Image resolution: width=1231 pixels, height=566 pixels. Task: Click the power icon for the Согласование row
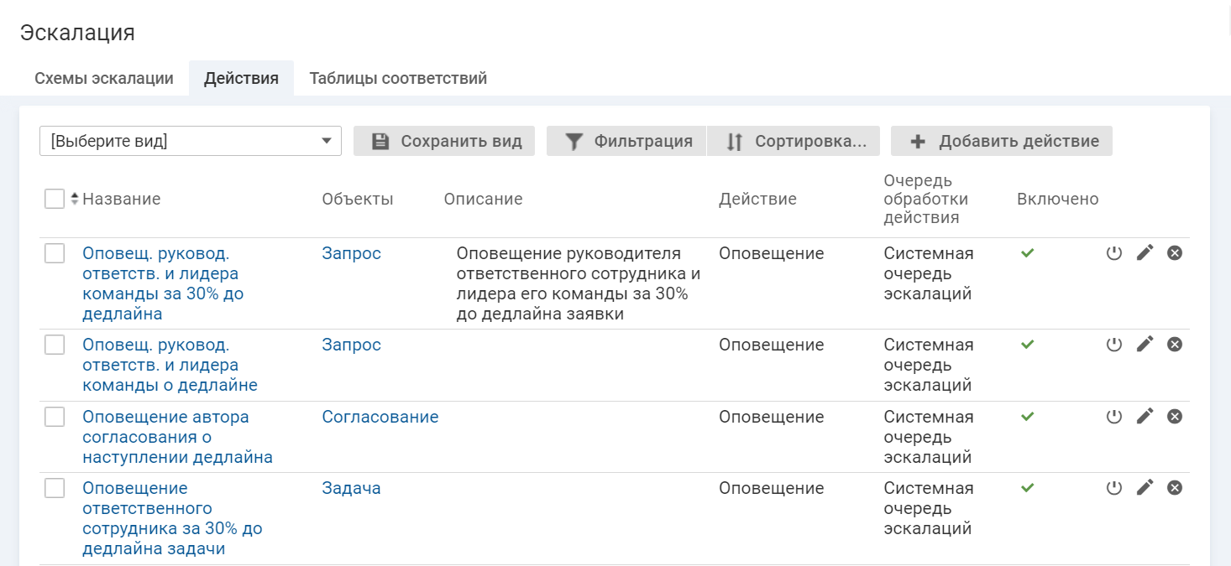[x=1114, y=416]
